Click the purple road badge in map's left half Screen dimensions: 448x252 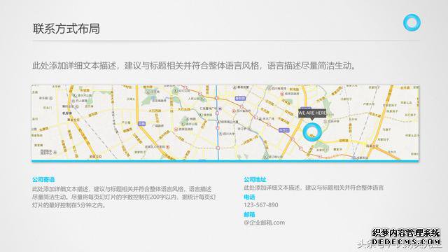click(141, 124)
